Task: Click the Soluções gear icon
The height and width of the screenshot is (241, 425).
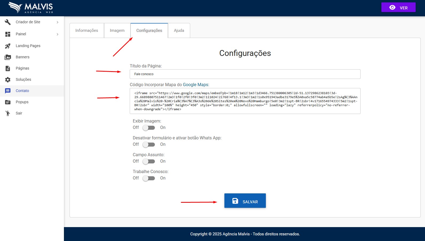Action: click(x=8, y=80)
